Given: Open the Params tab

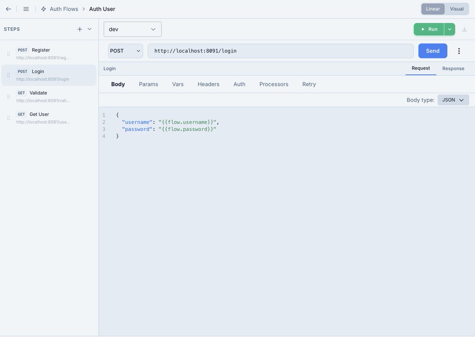Looking at the screenshot, I should (148, 84).
